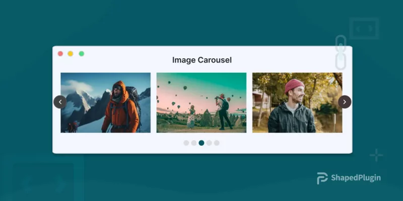Click the Image Carousel heading

click(x=201, y=60)
